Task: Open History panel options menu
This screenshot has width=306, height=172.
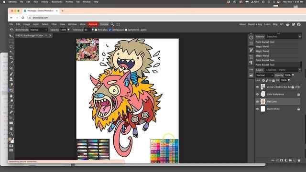Action: (300, 37)
